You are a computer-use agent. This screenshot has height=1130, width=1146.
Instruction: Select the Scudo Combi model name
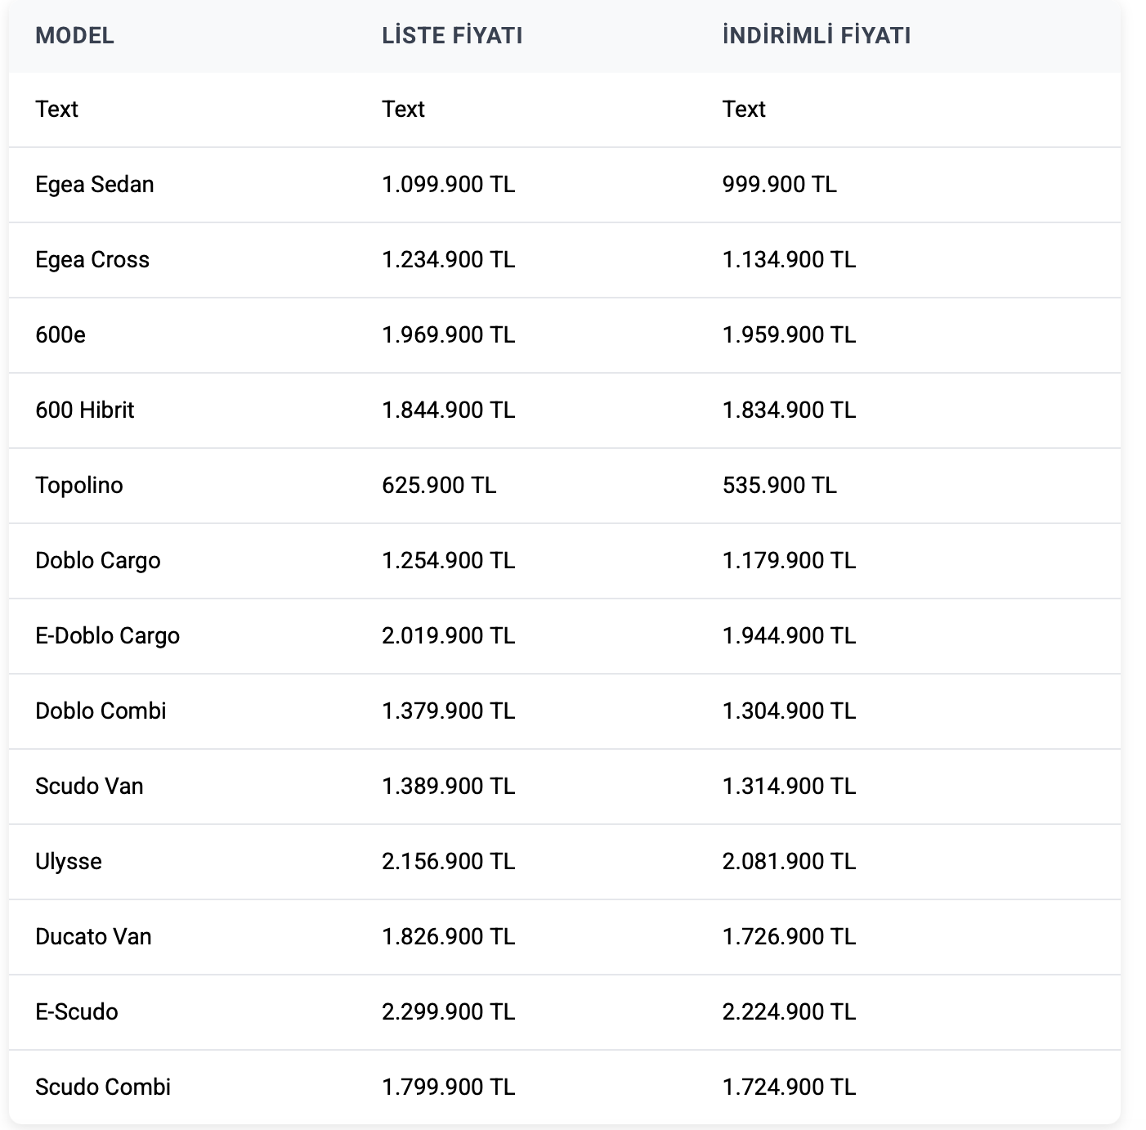pyautogui.click(x=103, y=1087)
